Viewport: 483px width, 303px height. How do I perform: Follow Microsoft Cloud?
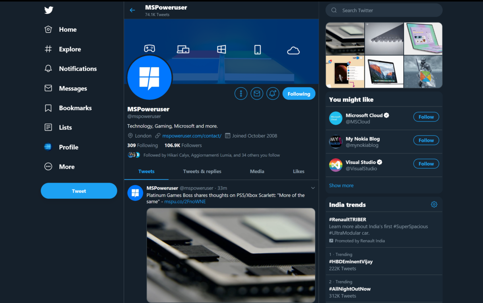pos(426,117)
